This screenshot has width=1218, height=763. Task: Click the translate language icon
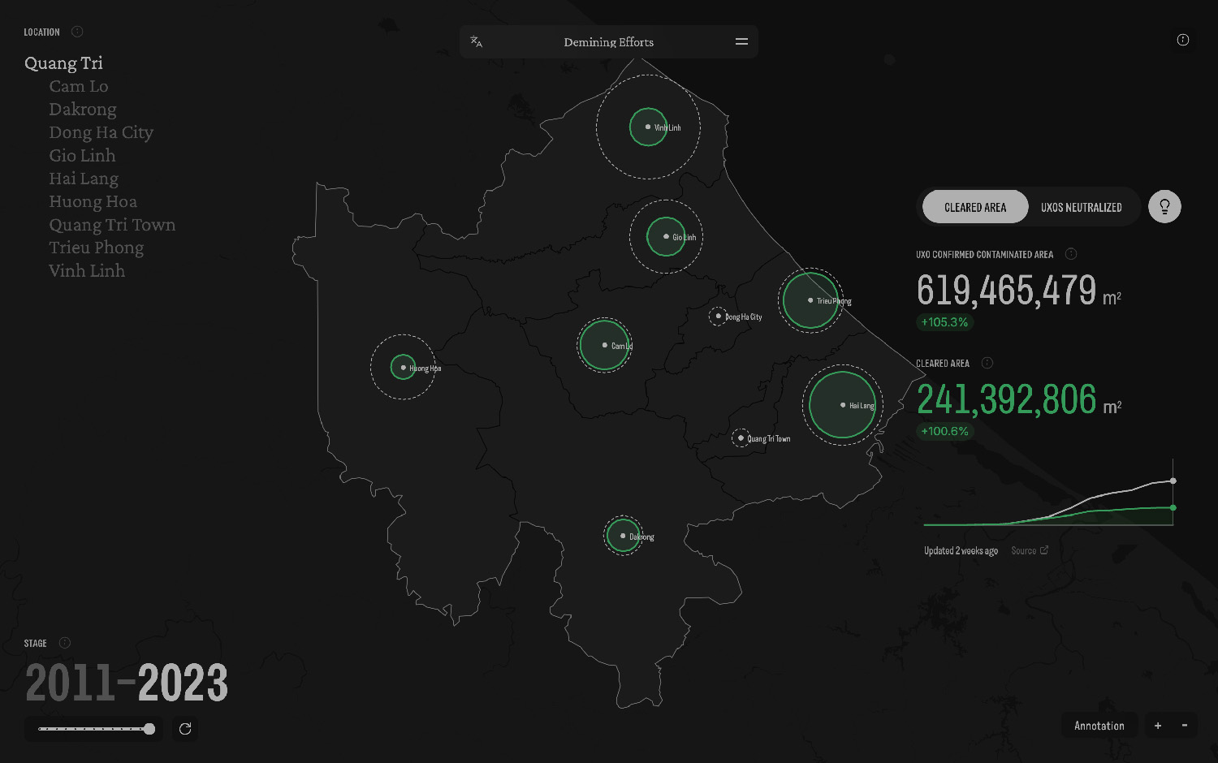click(477, 42)
